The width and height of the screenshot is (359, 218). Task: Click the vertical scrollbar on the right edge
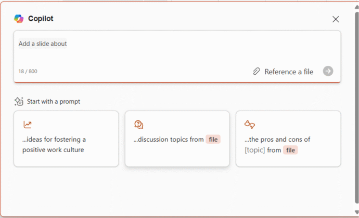356,104
